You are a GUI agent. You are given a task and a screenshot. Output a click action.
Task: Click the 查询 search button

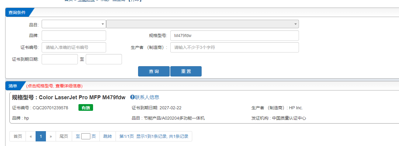tap(154, 71)
